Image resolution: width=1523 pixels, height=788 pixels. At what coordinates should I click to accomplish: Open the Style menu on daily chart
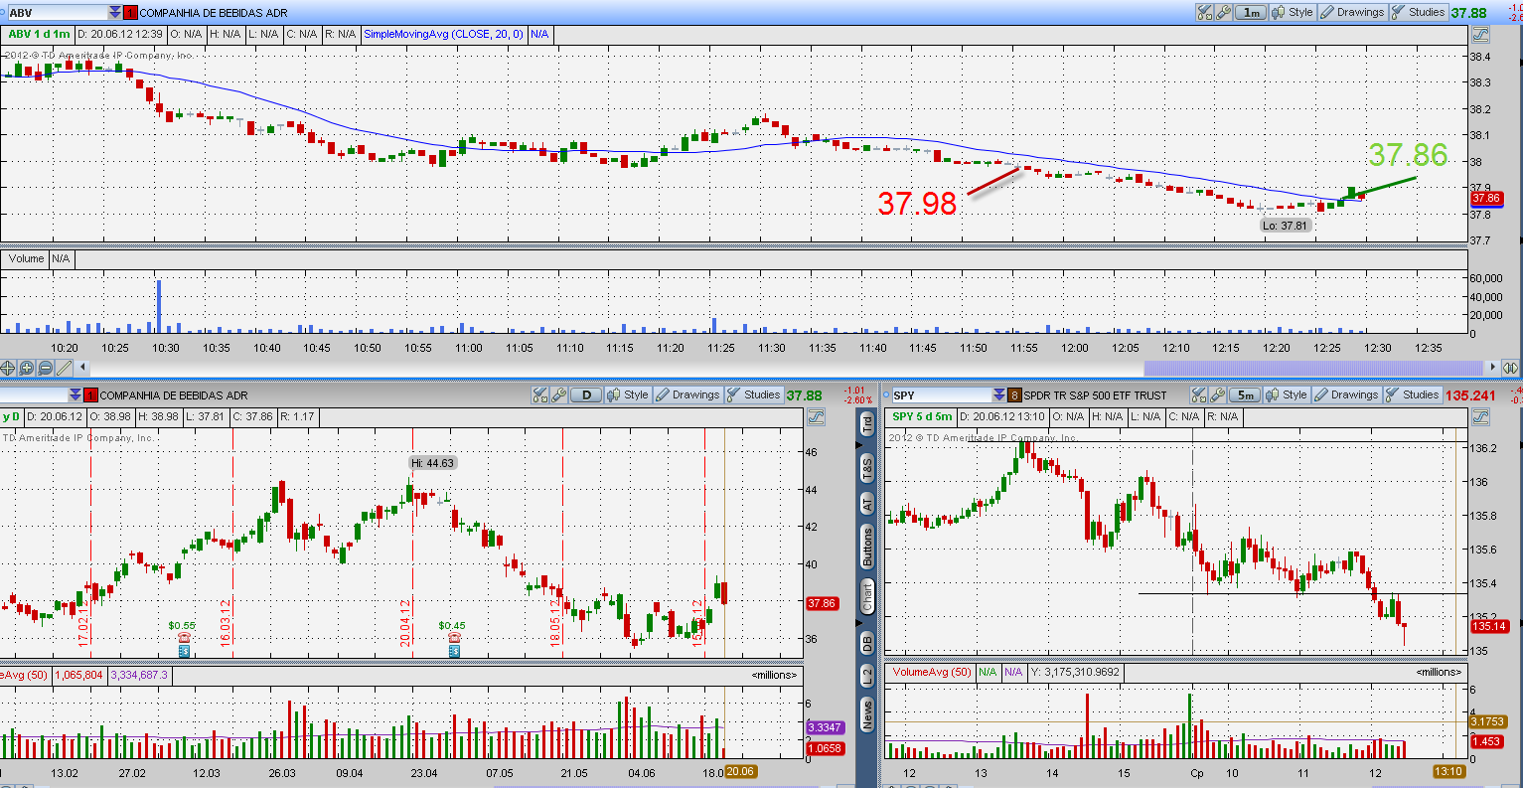coord(627,394)
